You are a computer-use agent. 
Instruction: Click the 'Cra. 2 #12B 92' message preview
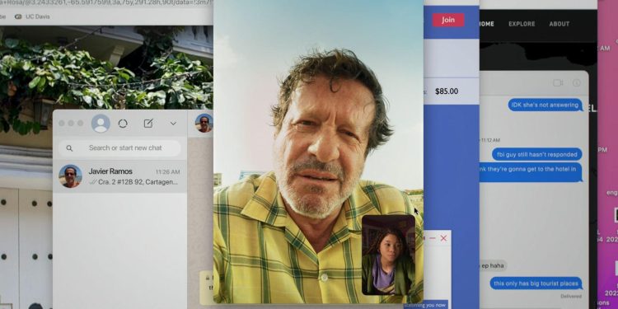point(138,182)
